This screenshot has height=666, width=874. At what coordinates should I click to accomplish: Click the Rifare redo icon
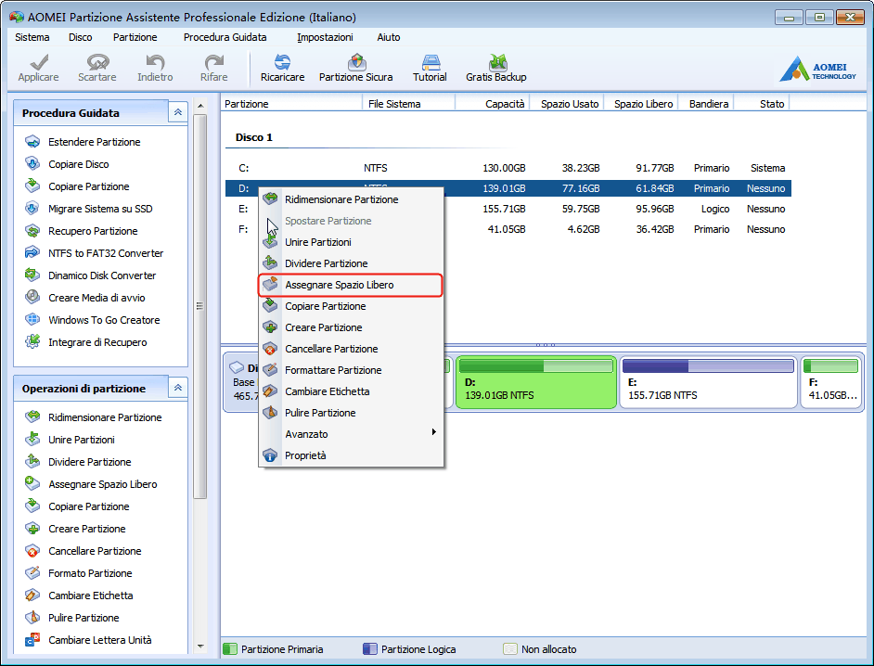pyautogui.click(x=214, y=62)
